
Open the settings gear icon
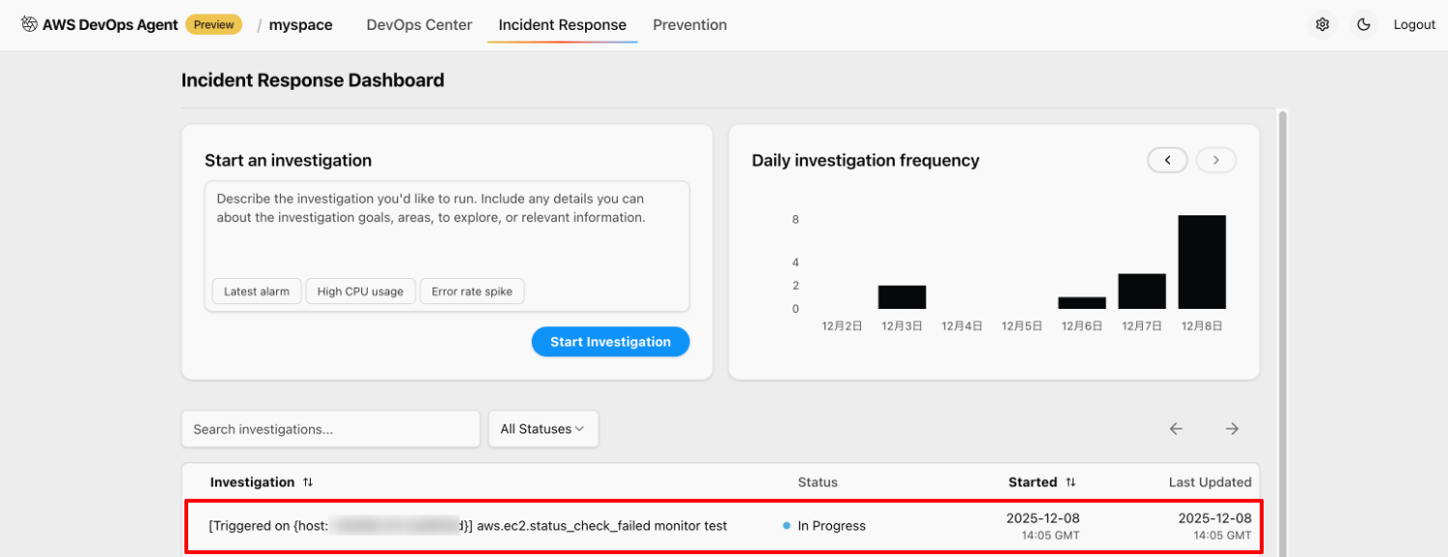[x=1323, y=25]
